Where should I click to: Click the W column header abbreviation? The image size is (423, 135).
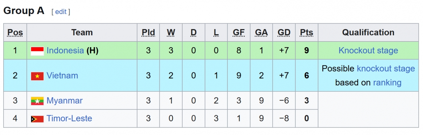[171, 33]
